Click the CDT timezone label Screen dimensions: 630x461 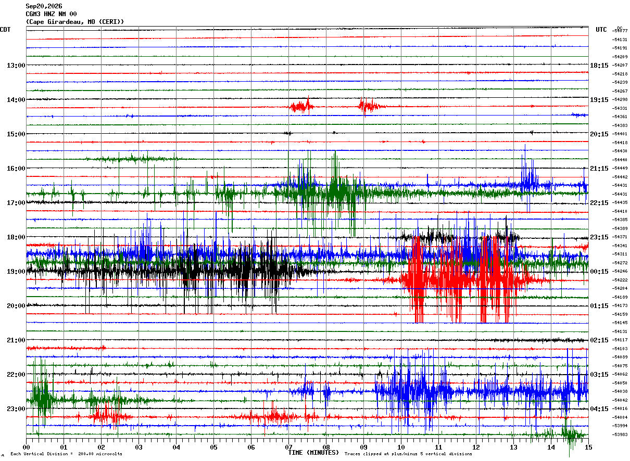point(5,30)
